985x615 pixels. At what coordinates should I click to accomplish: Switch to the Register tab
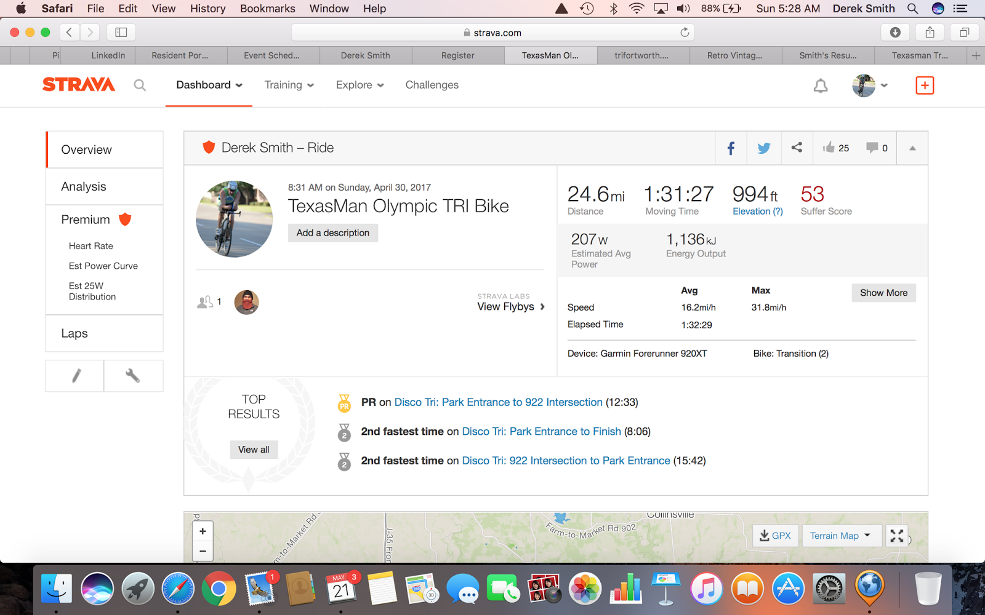coord(458,55)
